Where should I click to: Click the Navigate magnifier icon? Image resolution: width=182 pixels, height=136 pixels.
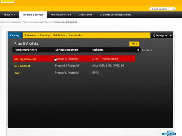pos(154,35)
